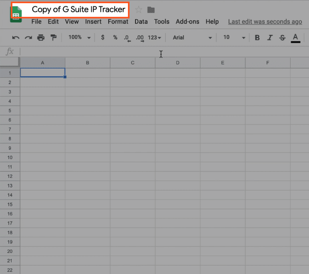Print the spreadsheet using printer icon
The image size is (309, 274).
point(41,37)
